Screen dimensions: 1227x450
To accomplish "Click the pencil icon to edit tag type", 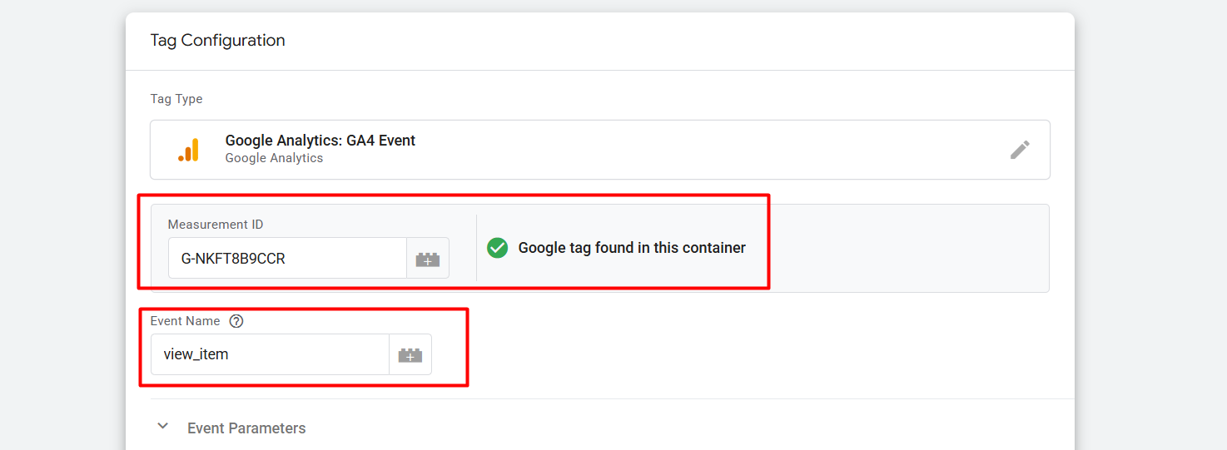I will click(x=1020, y=150).
